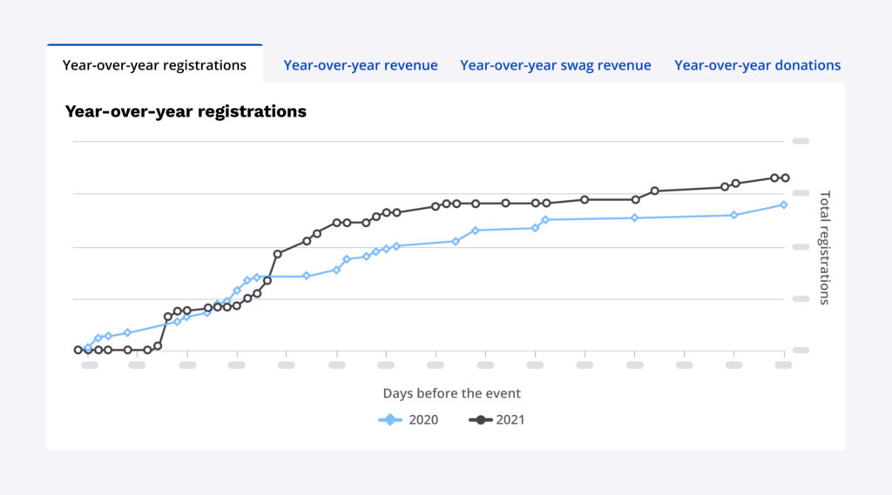Select the rightmost 2020 diamond data point
The height and width of the screenshot is (495, 892).
(784, 204)
